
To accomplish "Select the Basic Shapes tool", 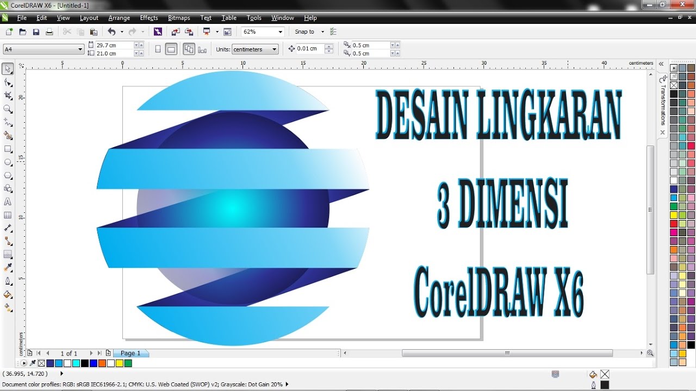I will (x=8, y=188).
